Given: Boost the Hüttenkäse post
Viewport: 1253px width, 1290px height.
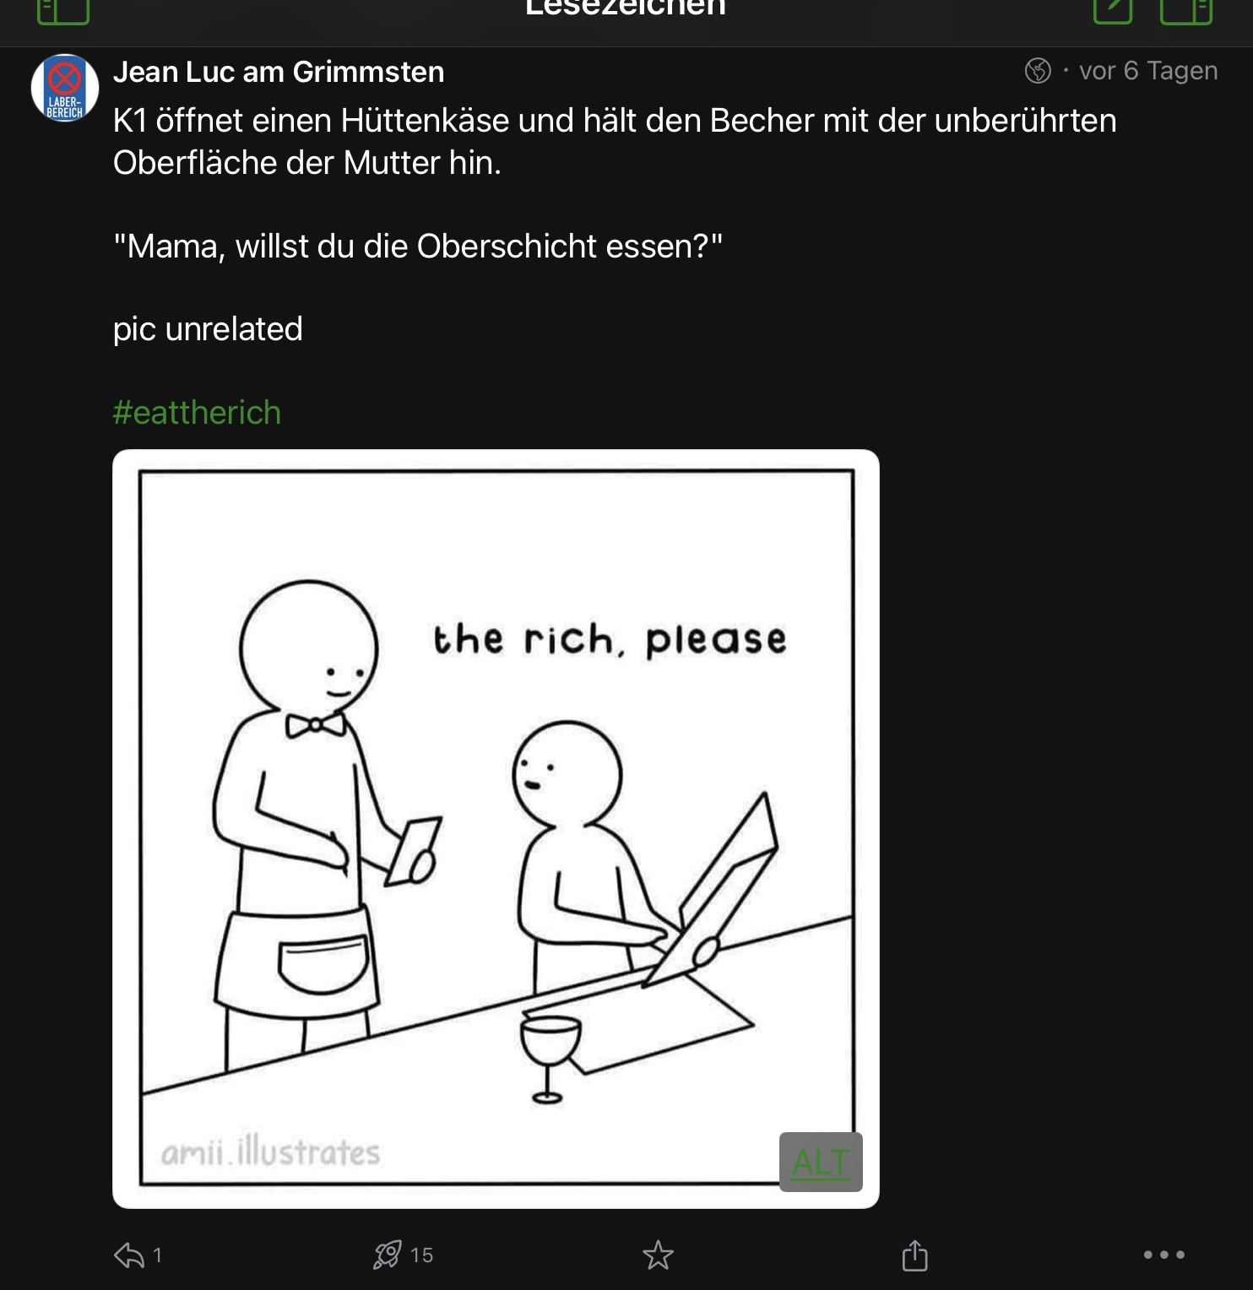Looking at the screenshot, I should [388, 1255].
